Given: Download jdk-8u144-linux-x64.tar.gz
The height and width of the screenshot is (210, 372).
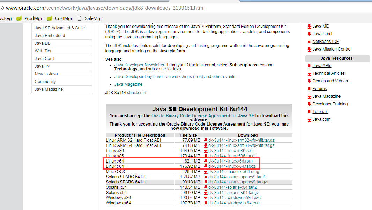Looking at the screenshot, I should (232, 166).
